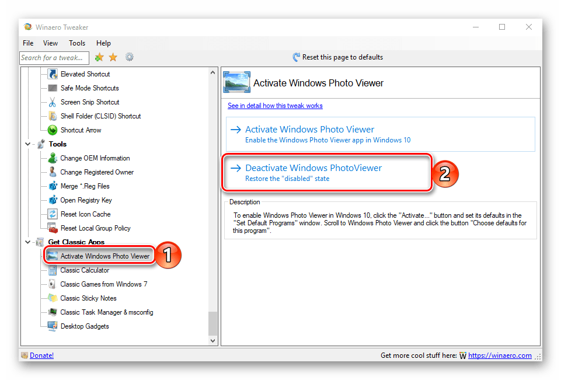This screenshot has width=561, height=380.
Task: Click the Classic Sticky Notes icon
Action: [53, 298]
